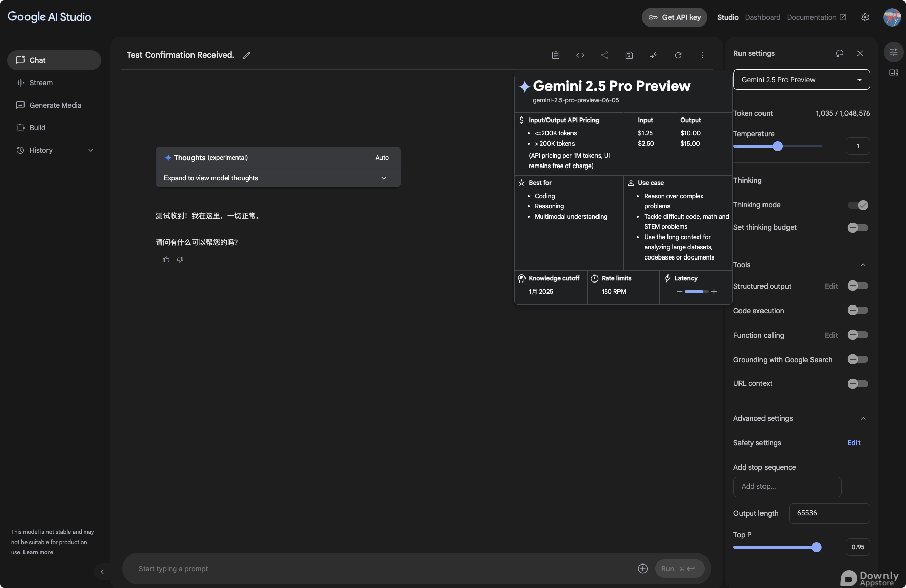Click the Gemini sparkle icon next to Thoughts

pos(168,158)
